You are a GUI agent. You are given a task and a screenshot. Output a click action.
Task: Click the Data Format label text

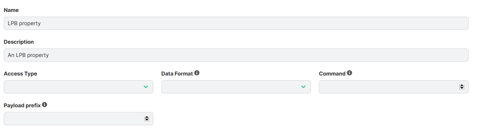[177, 74]
